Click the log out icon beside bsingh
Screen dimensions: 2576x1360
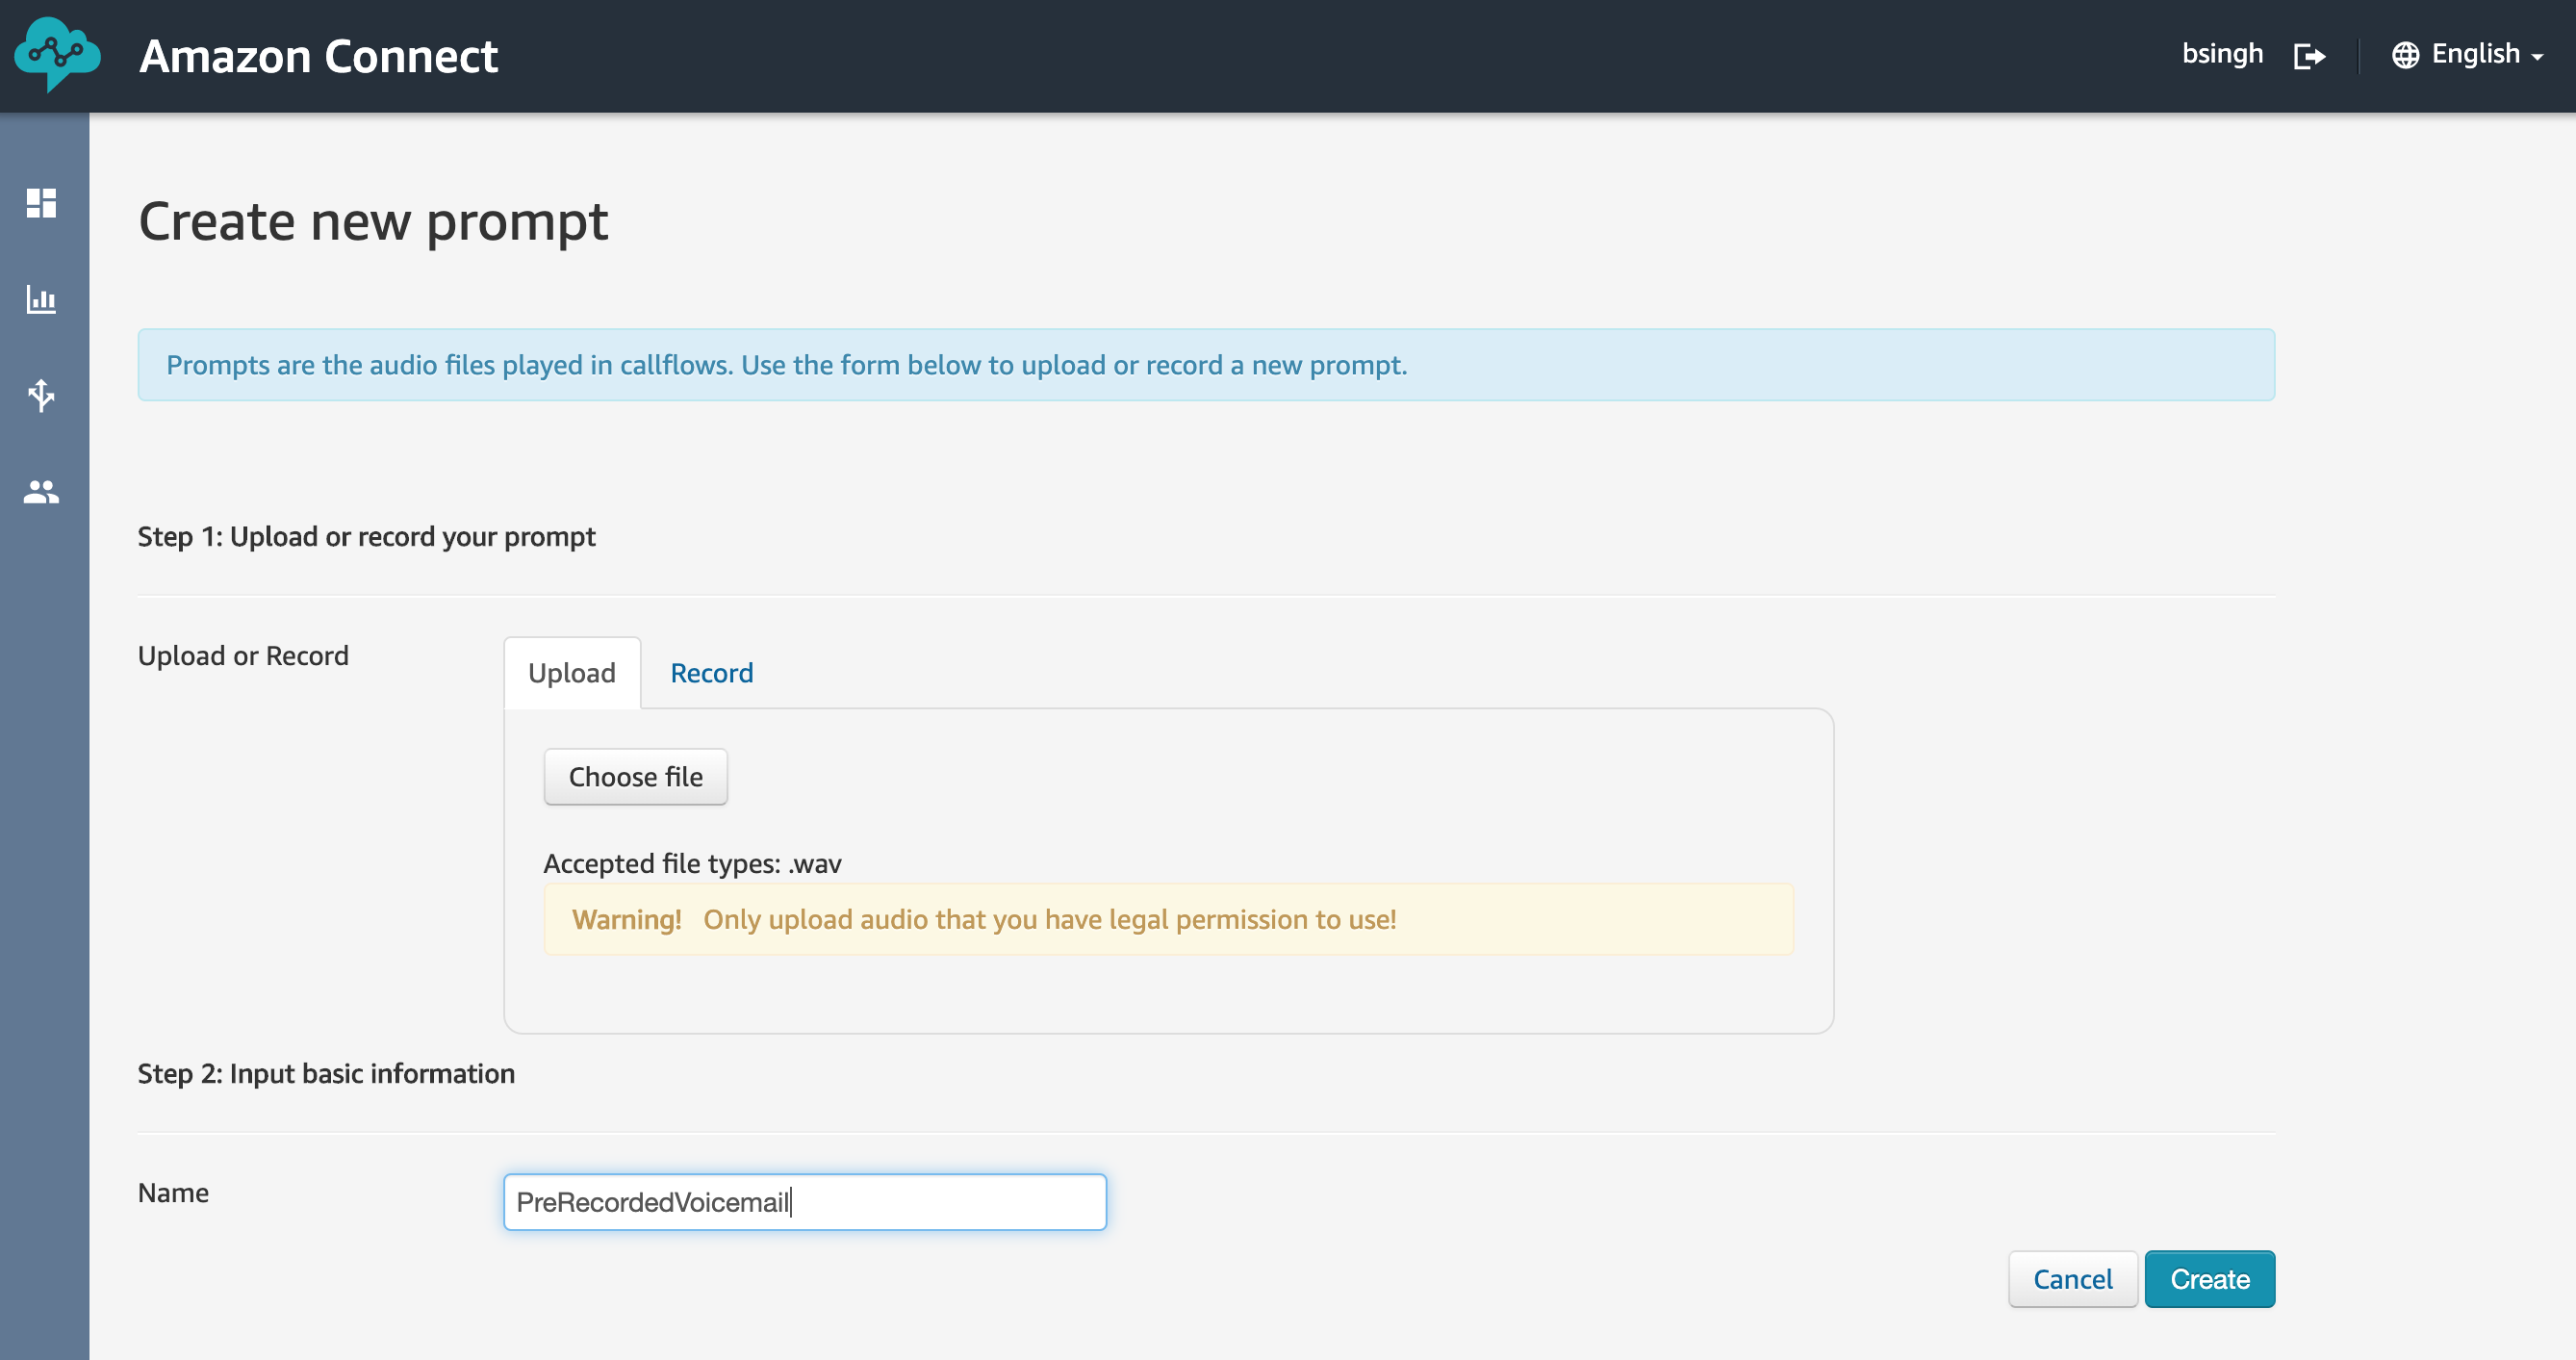tap(2309, 56)
